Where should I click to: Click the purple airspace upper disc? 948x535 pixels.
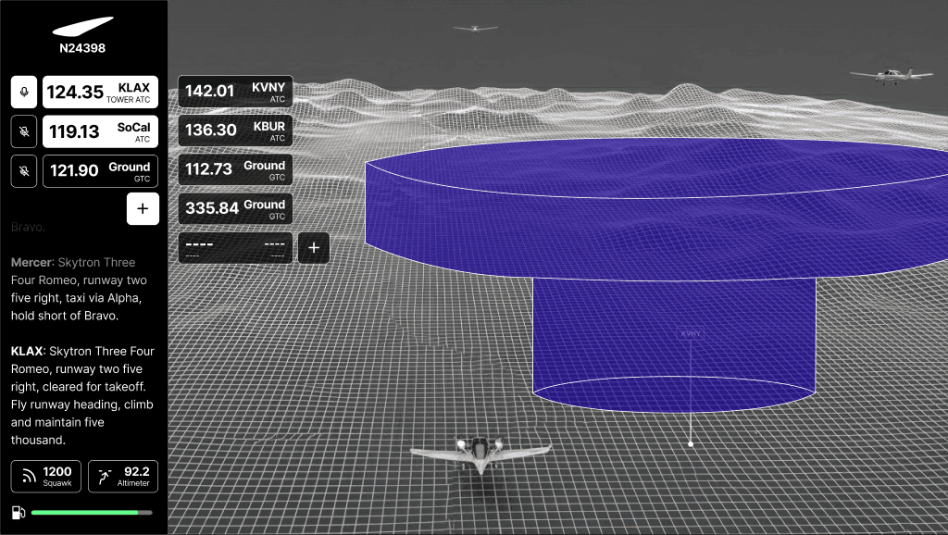click(x=657, y=208)
